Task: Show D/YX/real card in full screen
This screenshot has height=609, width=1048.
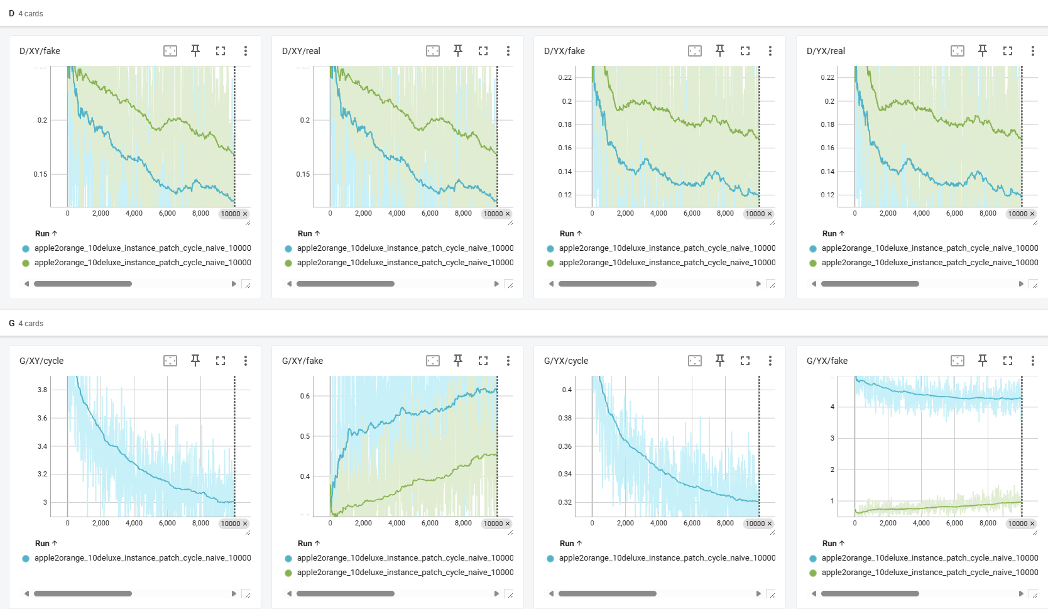Action: [1008, 51]
